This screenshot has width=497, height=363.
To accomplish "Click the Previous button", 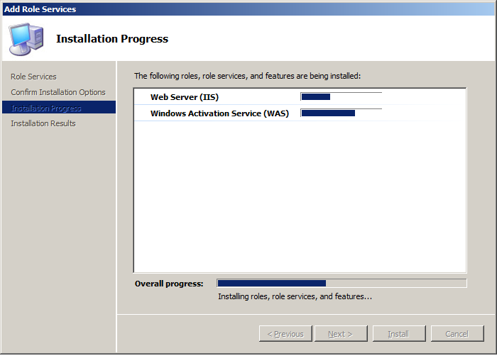I will click(x=285, y=334).
